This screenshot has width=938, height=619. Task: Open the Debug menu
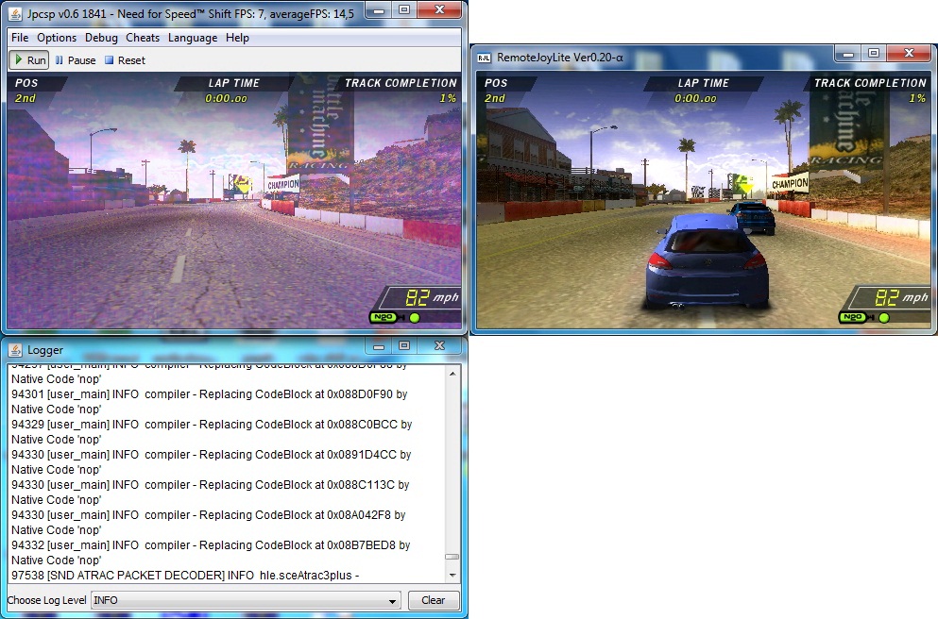tap(101, 38)
